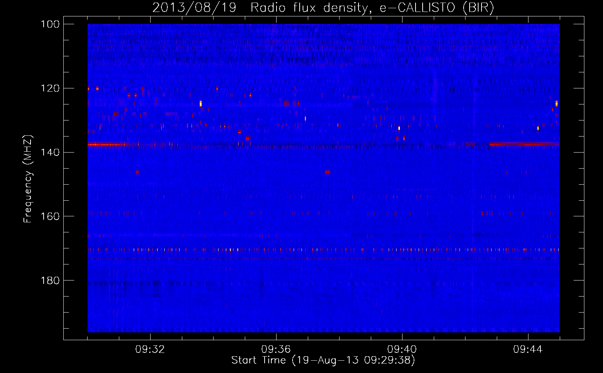Click the 'Start Time (19-Aug-13 09:29:38)' label
The width and height of the screenshot is (603, 373).
click(323, 360)
